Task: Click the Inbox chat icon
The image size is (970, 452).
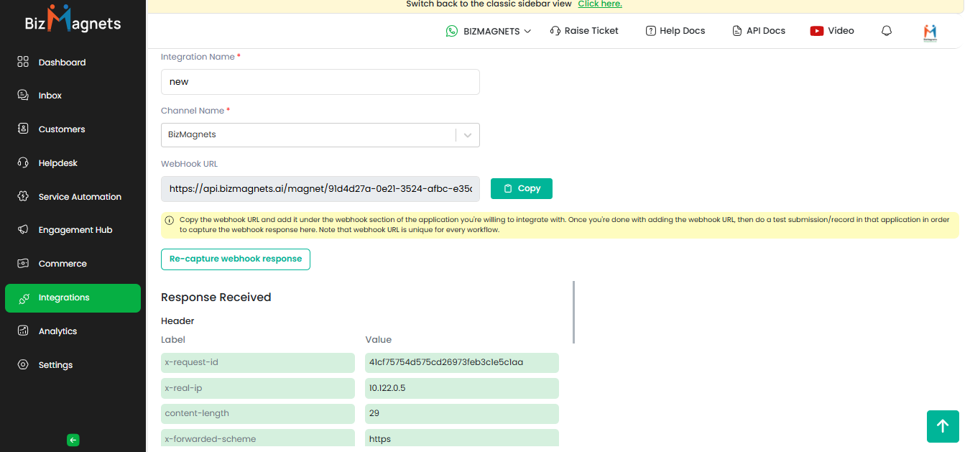Action: (x=23, y=95)
